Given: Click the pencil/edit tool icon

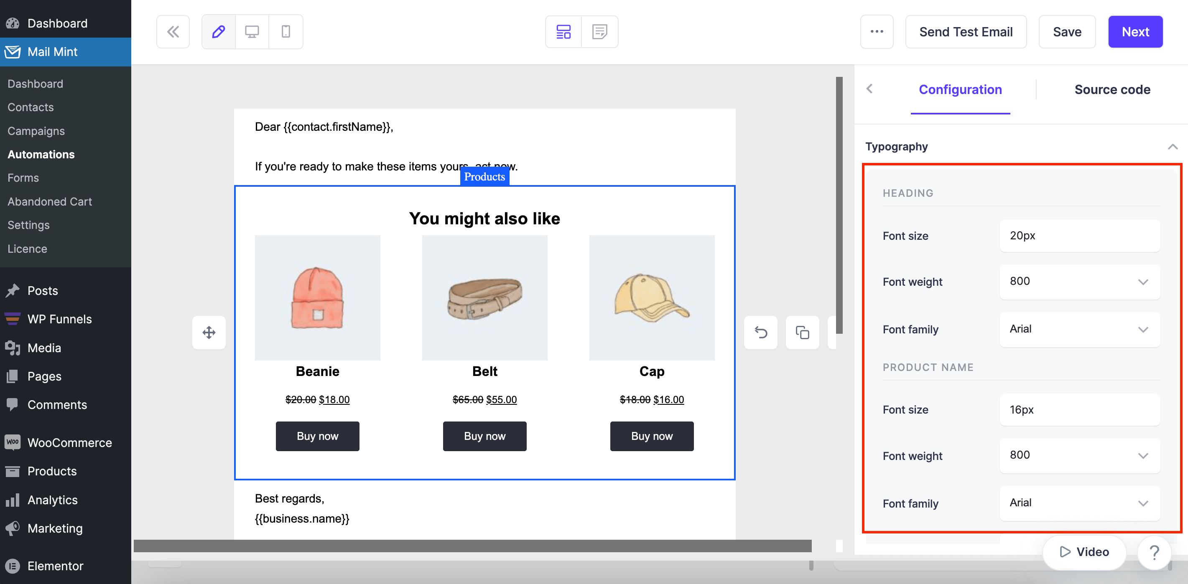Looking at the screenshot, I should [218, 32].
